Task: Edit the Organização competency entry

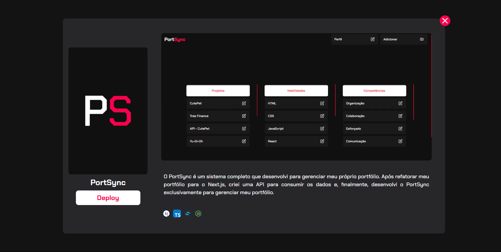Action: point(400,103)
